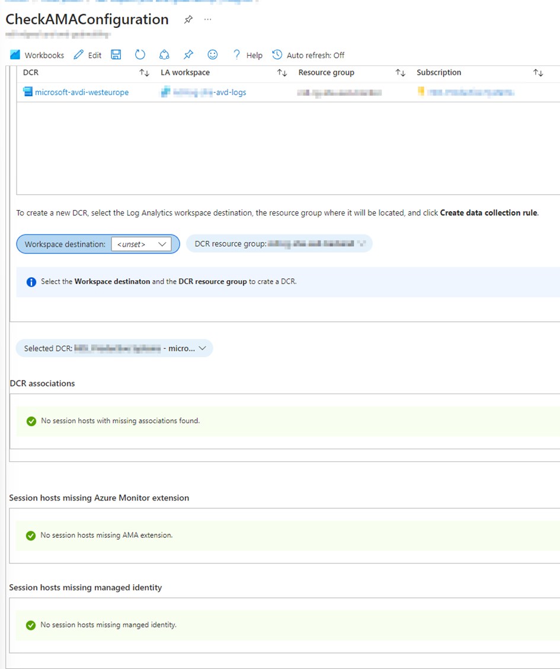Click the DCR data collection rule icon in the row

click(x=28, y=91)
